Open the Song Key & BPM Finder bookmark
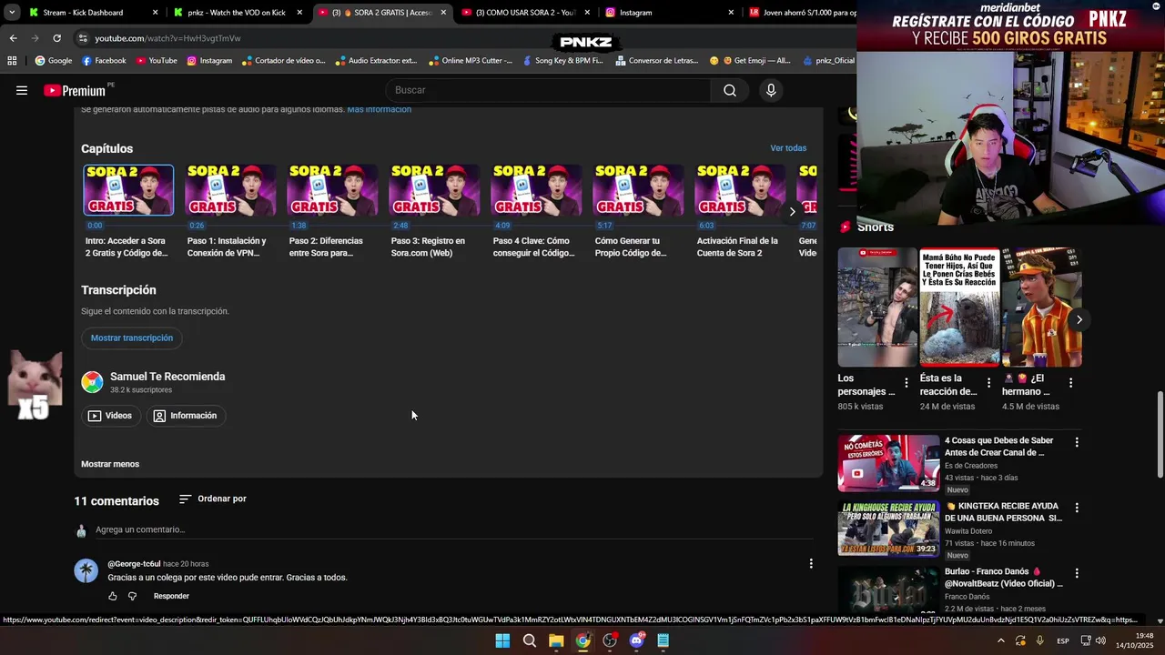Viewport: 1165px width, 655px height. pyautogui.click(x=562, y=61)
